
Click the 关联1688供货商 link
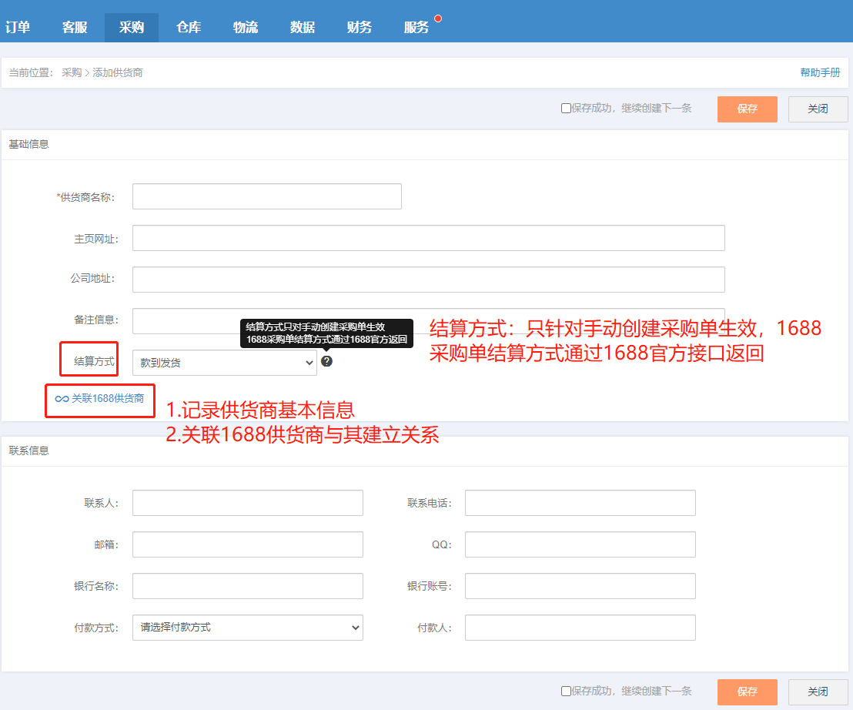pyautogui.click(x=100, y=398)
